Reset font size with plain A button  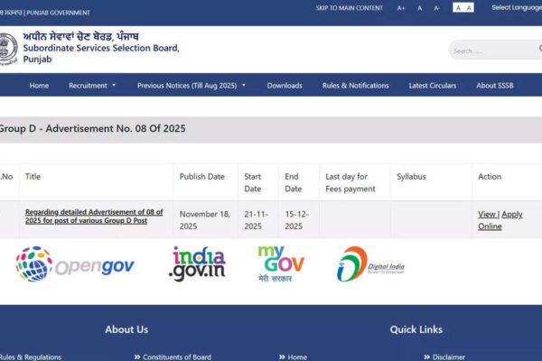(420, 8)
